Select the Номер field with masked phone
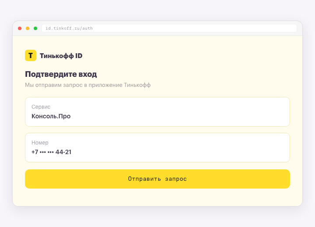315x227 pixels. pos(157,148)
